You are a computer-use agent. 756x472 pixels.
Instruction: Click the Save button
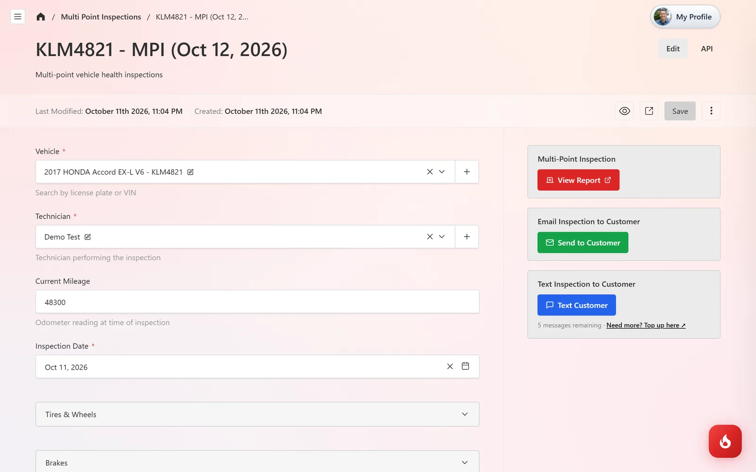(680, 111)
